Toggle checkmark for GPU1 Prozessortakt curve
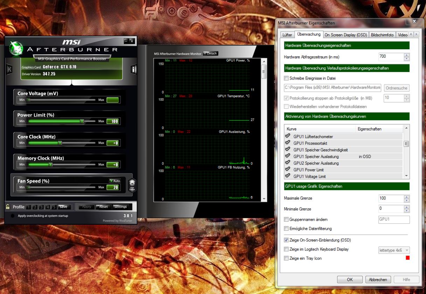Screen dimensions: 426x294 288,142
